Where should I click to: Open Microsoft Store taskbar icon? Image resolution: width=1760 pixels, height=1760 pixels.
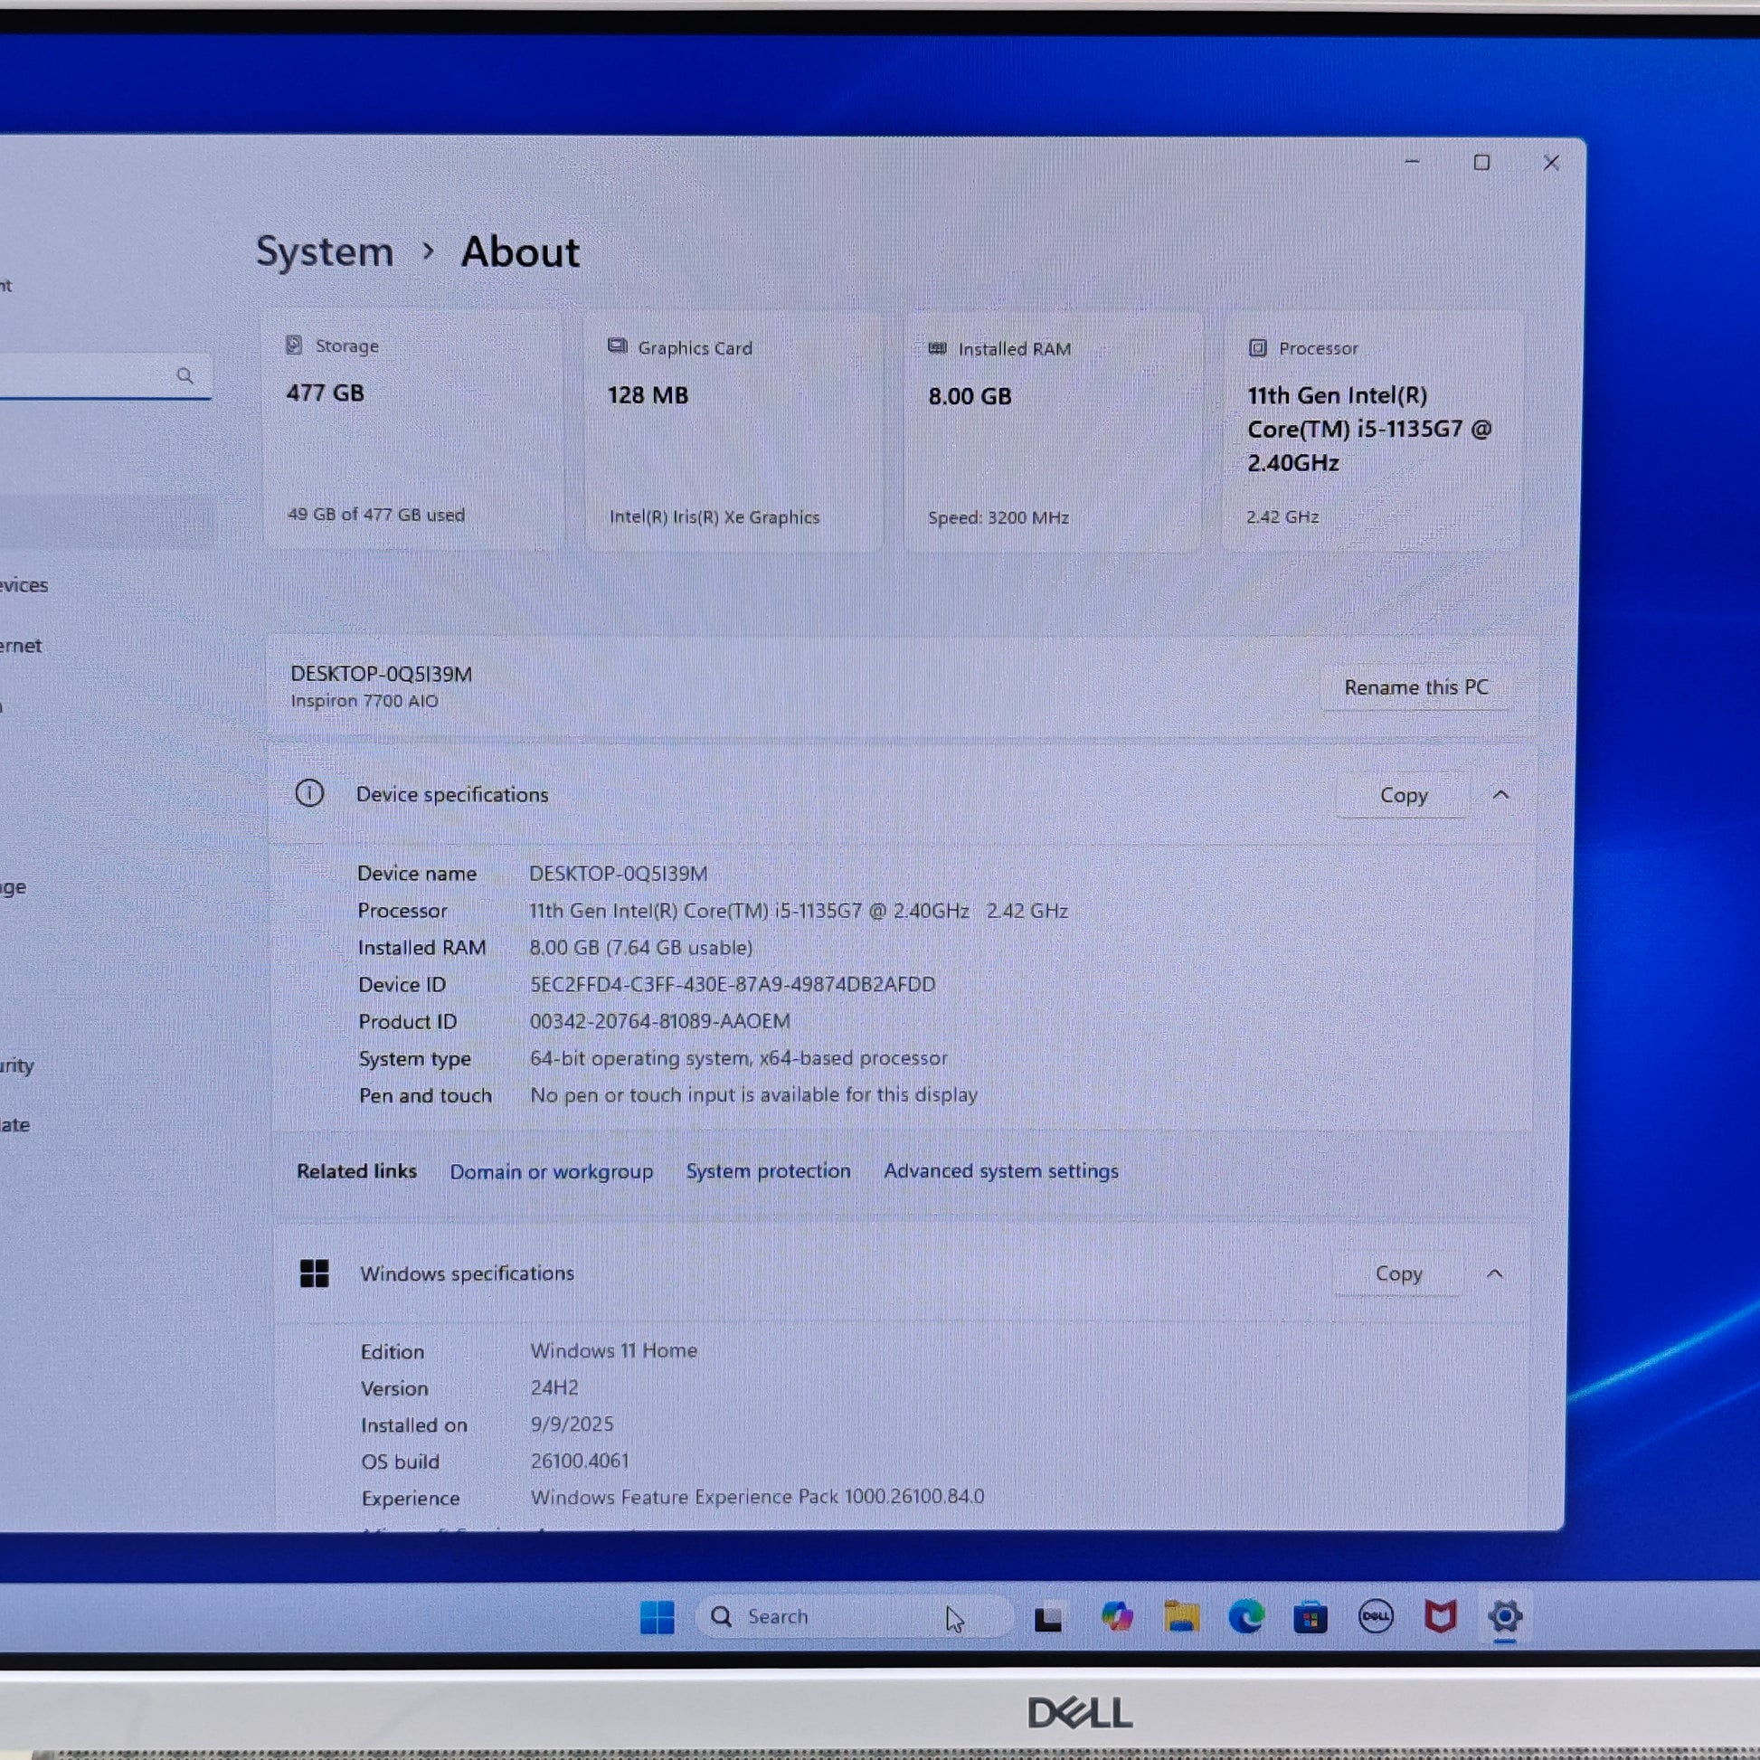[1310, 1618]
